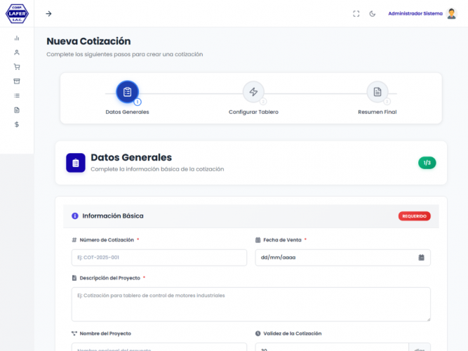Viewport: 468px width, 351px height.
Task: Select the Datos Generales step circle
Action: point(128,92)
